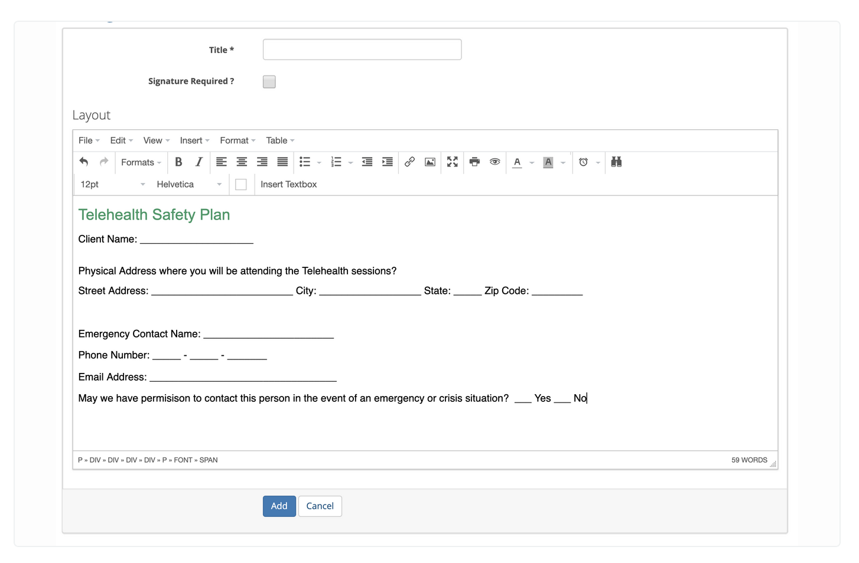Open the Insert menu
Viewport: 859px width, 563px height.
[195, 140]
